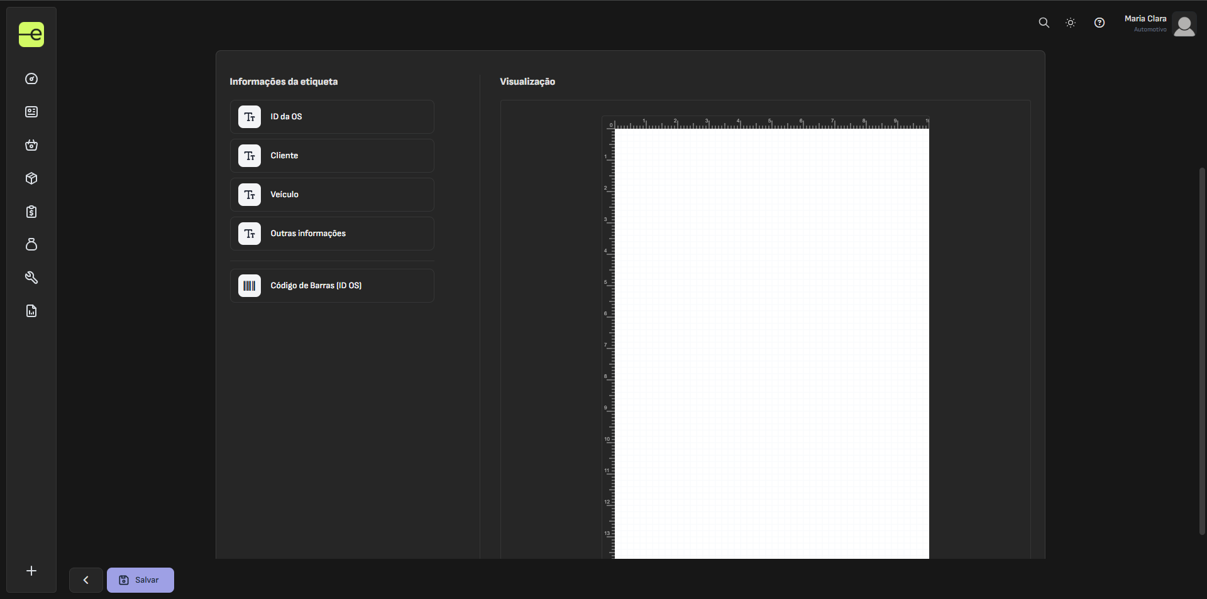Click the white label preview canvas
The image size is (1207, 599).
(x=771, y=344)
